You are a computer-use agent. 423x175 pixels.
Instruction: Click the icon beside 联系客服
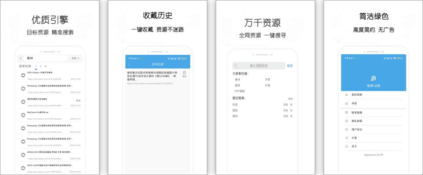coord(347,112)
